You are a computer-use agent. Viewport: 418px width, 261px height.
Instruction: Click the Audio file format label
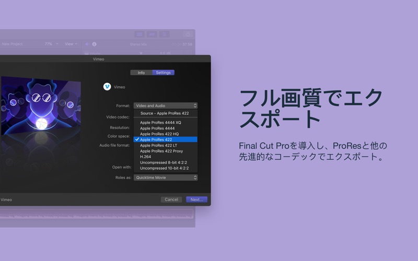[114, 145]
